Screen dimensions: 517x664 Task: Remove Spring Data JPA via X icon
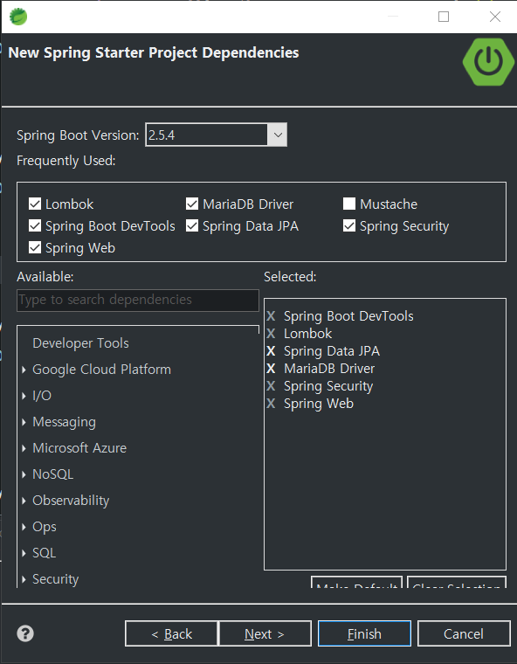pyautogui.click(x=271, y=351)
